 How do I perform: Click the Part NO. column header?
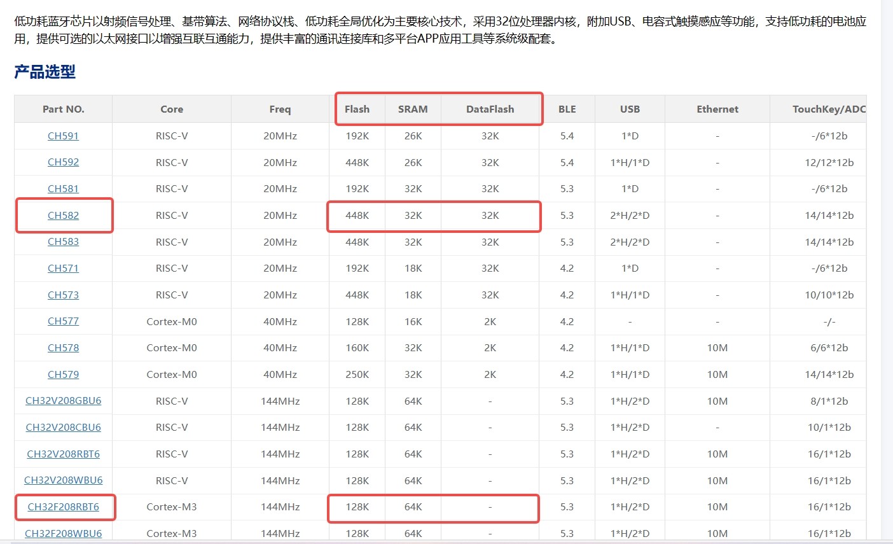point(63,109)
